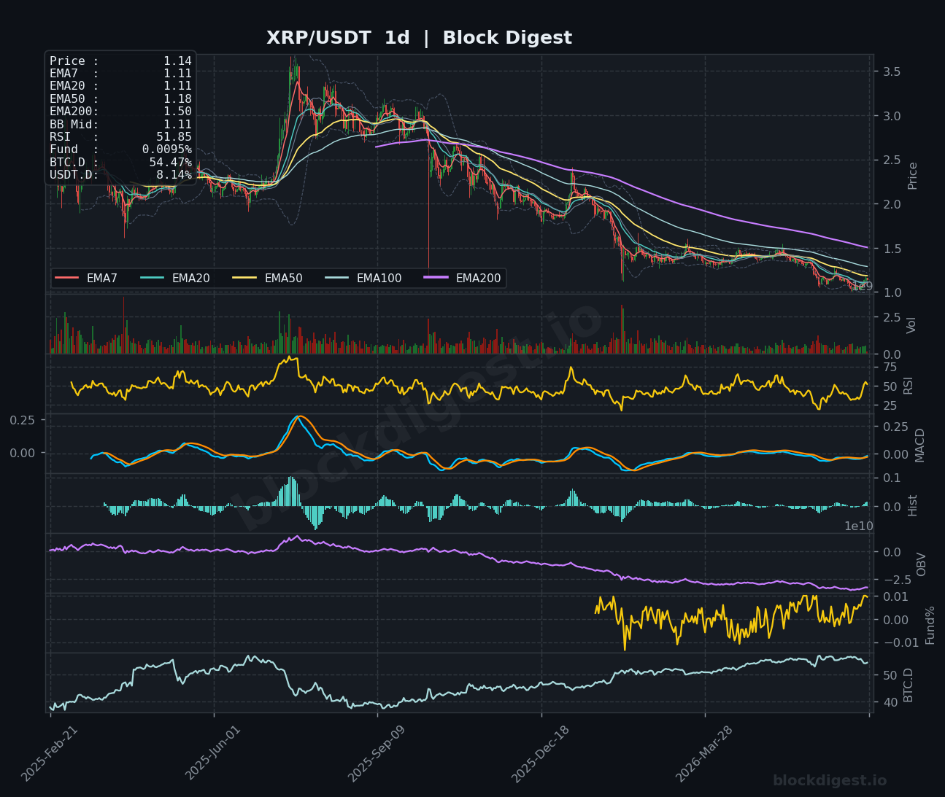Click the BB Mid 1.11 row in stats box
Screen dimensions: 945x797
[x=120, y=124]
